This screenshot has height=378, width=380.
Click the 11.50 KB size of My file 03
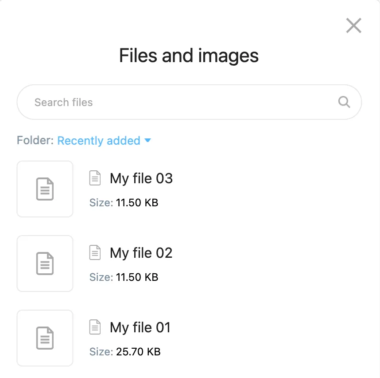pyautogui.click(x=137, y=203)
